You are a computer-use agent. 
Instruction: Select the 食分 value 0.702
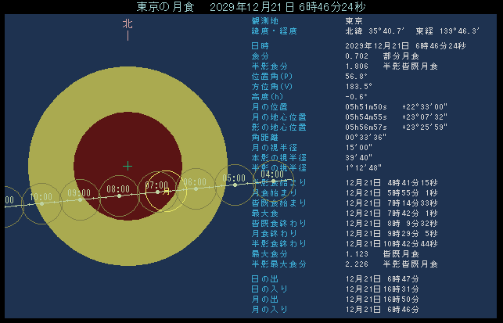pos(357,56)
